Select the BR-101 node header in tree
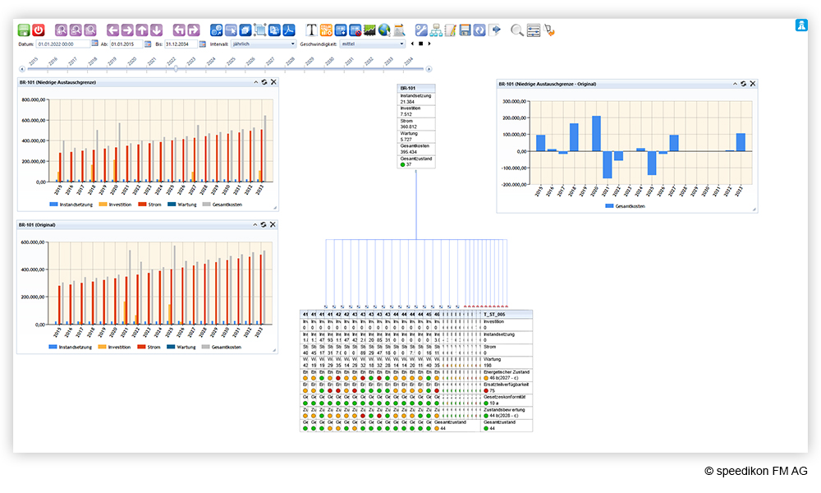Viewport: 821px width, 493px height. coord(416,88)
